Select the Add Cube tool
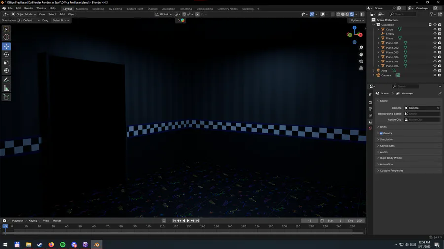Image resolution: width=444 pixels, height=249 pixels. 6,97
